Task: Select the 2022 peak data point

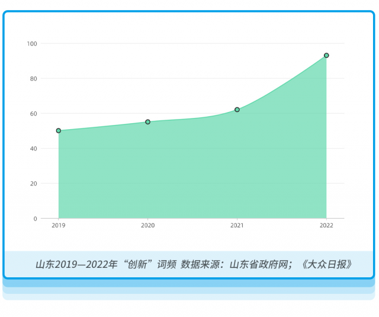Action: [326, 56]
